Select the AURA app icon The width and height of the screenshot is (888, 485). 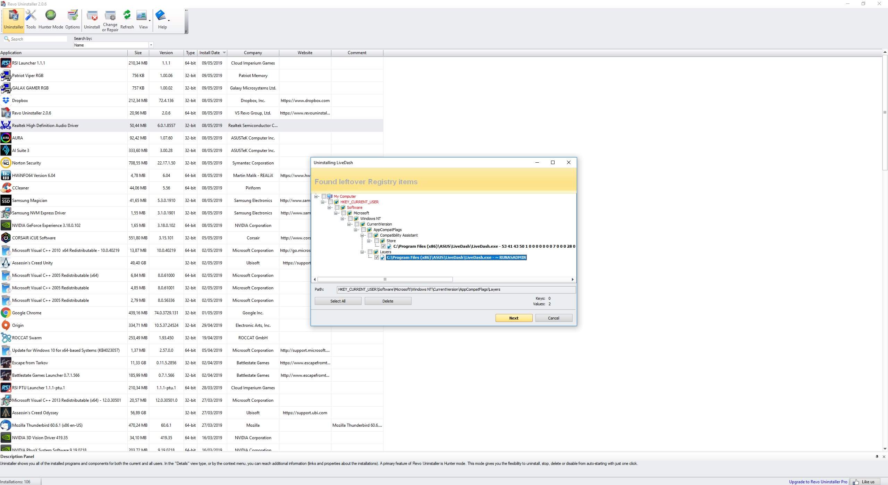tap(6, 138)
